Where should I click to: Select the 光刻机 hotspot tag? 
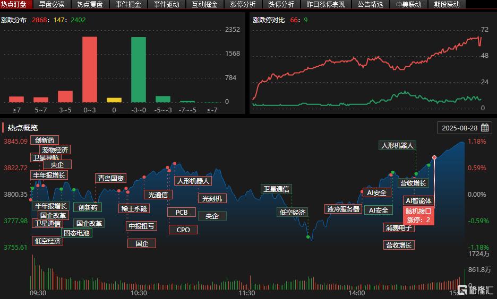(212, 198)
